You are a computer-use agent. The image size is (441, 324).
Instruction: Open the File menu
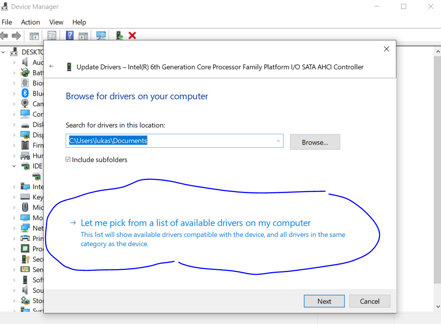pos(7,22)
